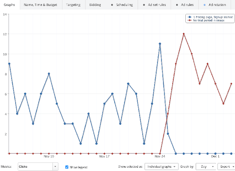Change the Graph by Day dropdown
This screenshot has height=171, width=235.
[206, 167]
